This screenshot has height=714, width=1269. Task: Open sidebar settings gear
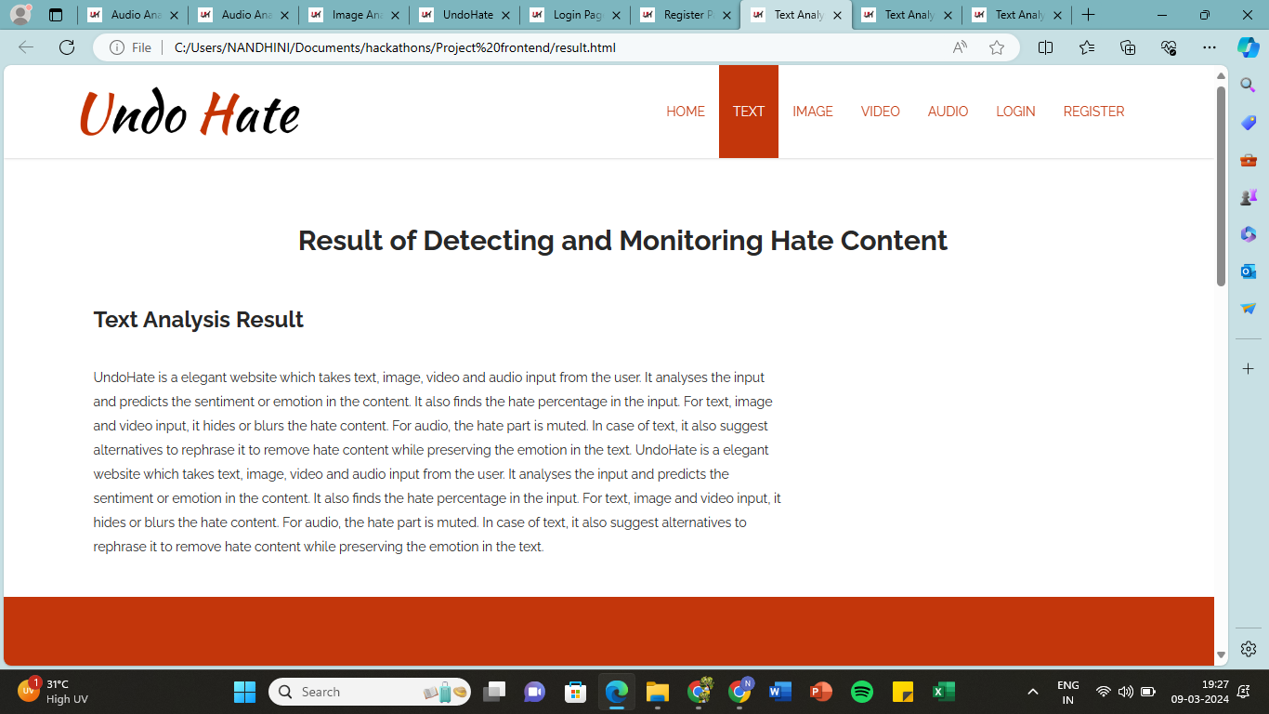coord(1249,649)
